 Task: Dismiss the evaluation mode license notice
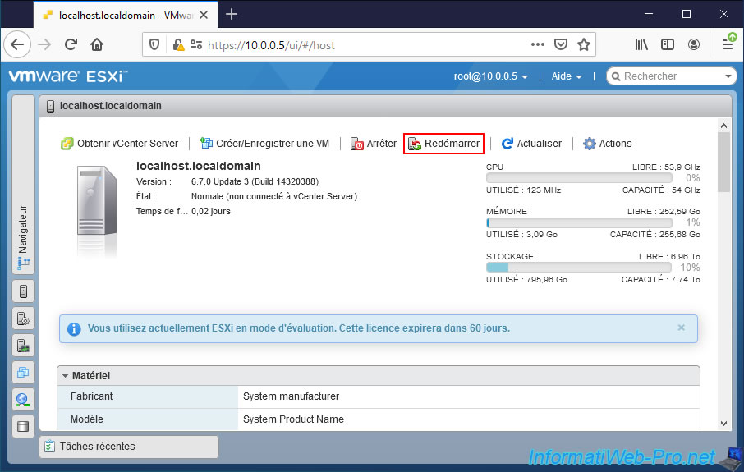(x=681, y=328)
